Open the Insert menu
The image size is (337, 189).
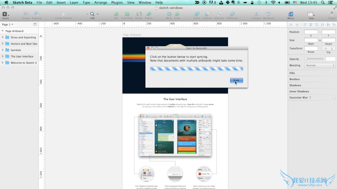(61, 3)
